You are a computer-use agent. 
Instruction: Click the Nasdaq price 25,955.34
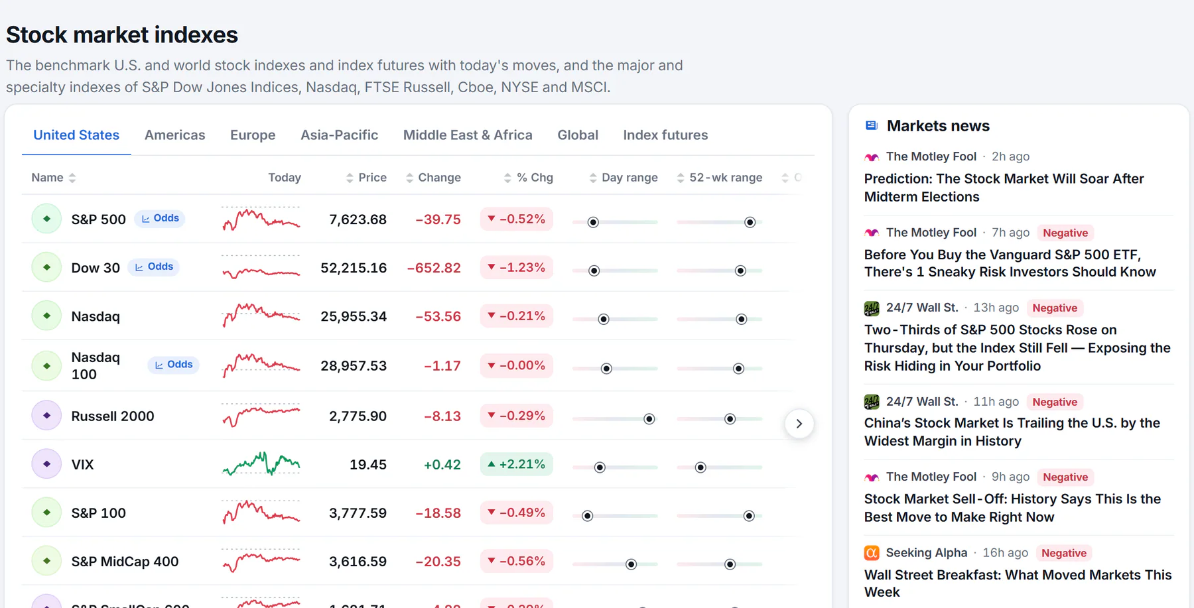pyautogui.click(x=354, y=316)
